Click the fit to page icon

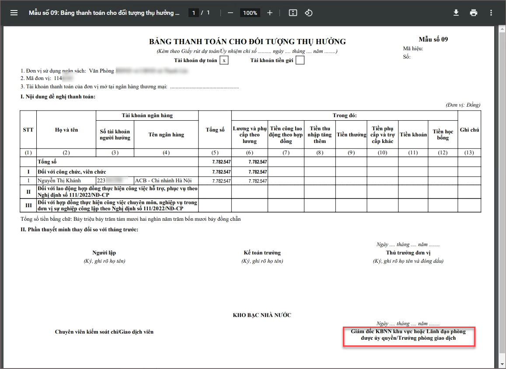(x=293, y=13)
